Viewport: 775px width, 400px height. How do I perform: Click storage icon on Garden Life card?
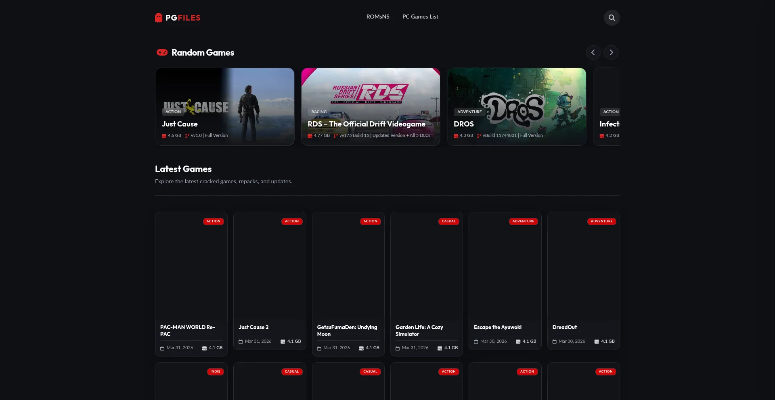click(x=440, y=348)
